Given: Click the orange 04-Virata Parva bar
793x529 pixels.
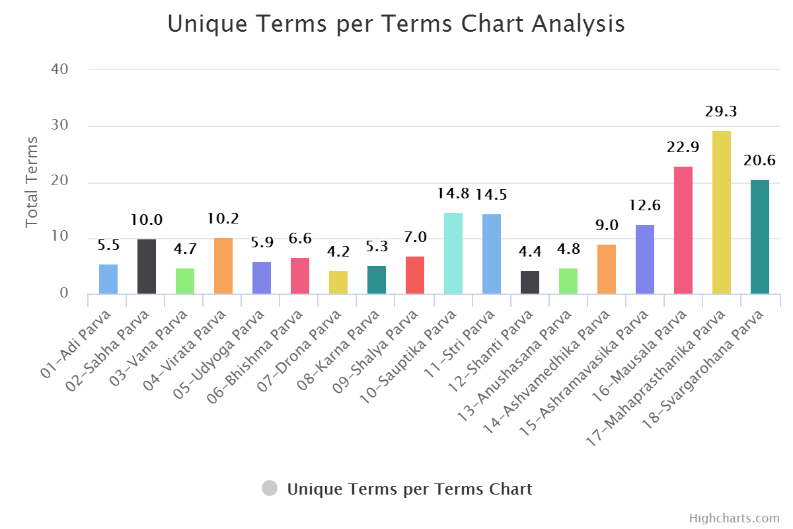Looking at the screenshot, I should click(223, 266).
